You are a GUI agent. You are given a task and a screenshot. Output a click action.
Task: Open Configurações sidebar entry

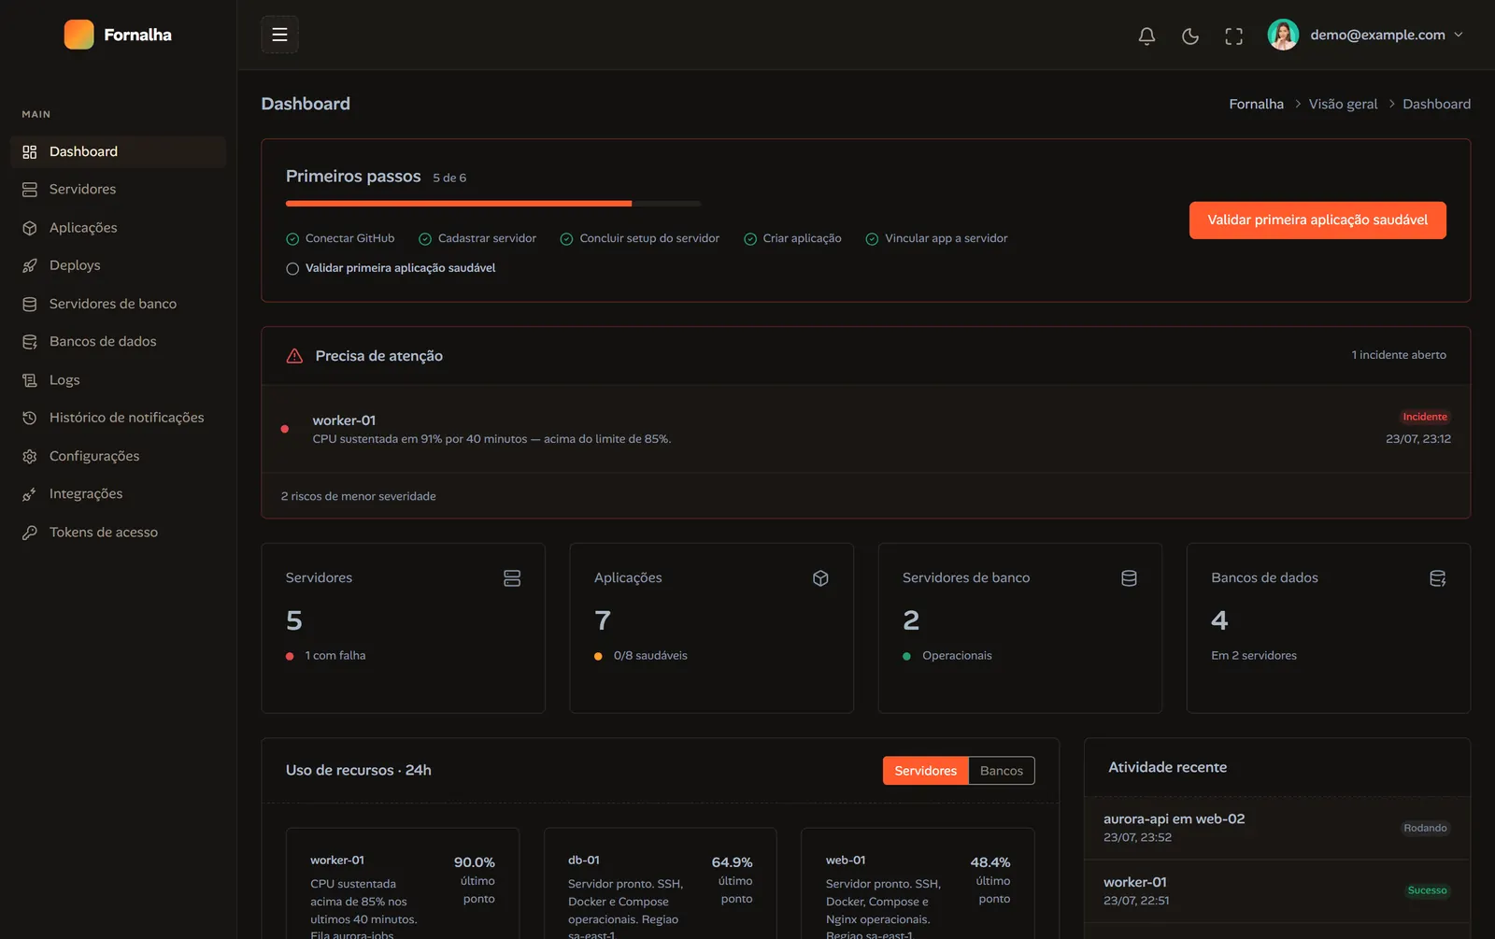point(118,456)
